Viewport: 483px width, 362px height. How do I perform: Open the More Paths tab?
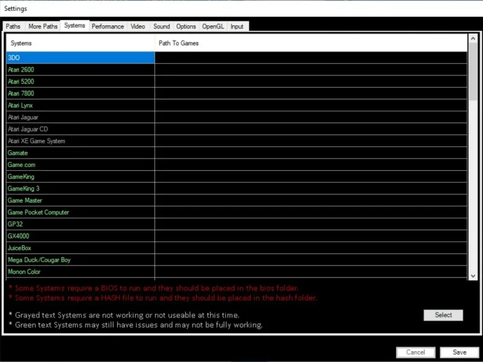(x=43, y=27)
